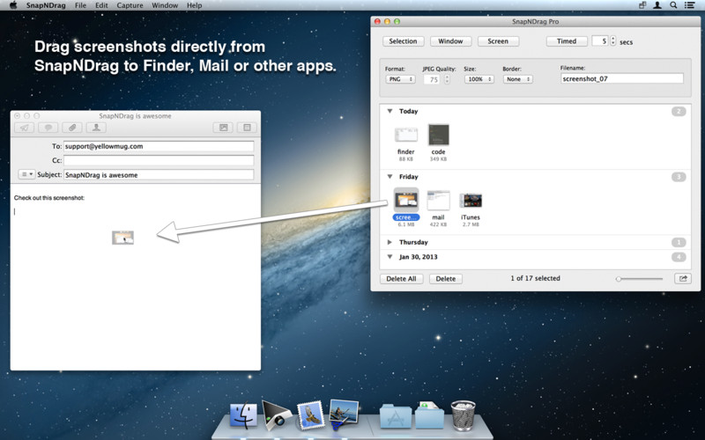Click the Cc field in Mail
The image size is (705, 440).
click(159, 161)
